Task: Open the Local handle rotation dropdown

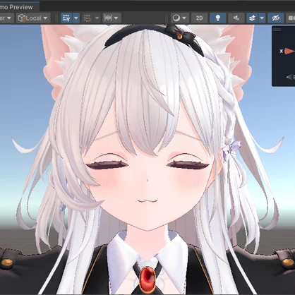Action: (x=33, y=18)
